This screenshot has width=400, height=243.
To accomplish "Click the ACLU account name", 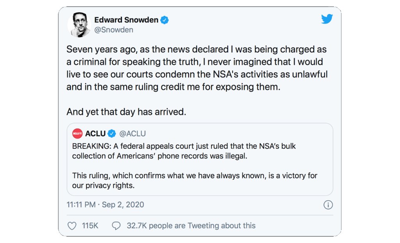I will [x=95, y=134].
